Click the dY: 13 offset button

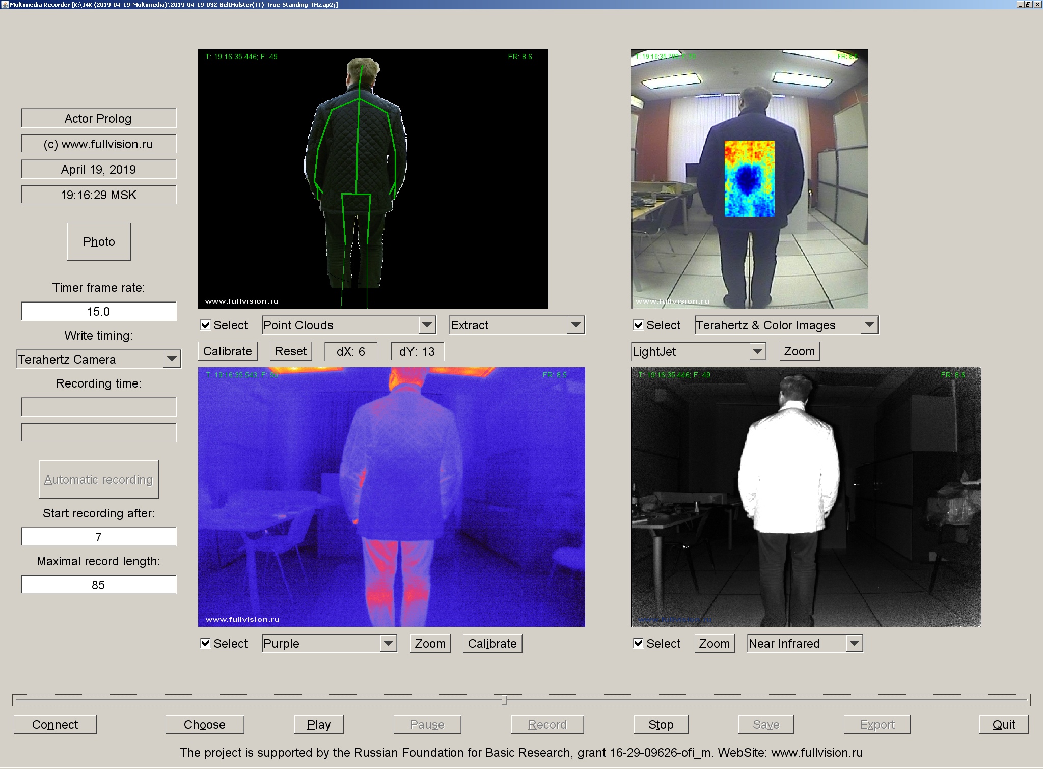point(417,351)
